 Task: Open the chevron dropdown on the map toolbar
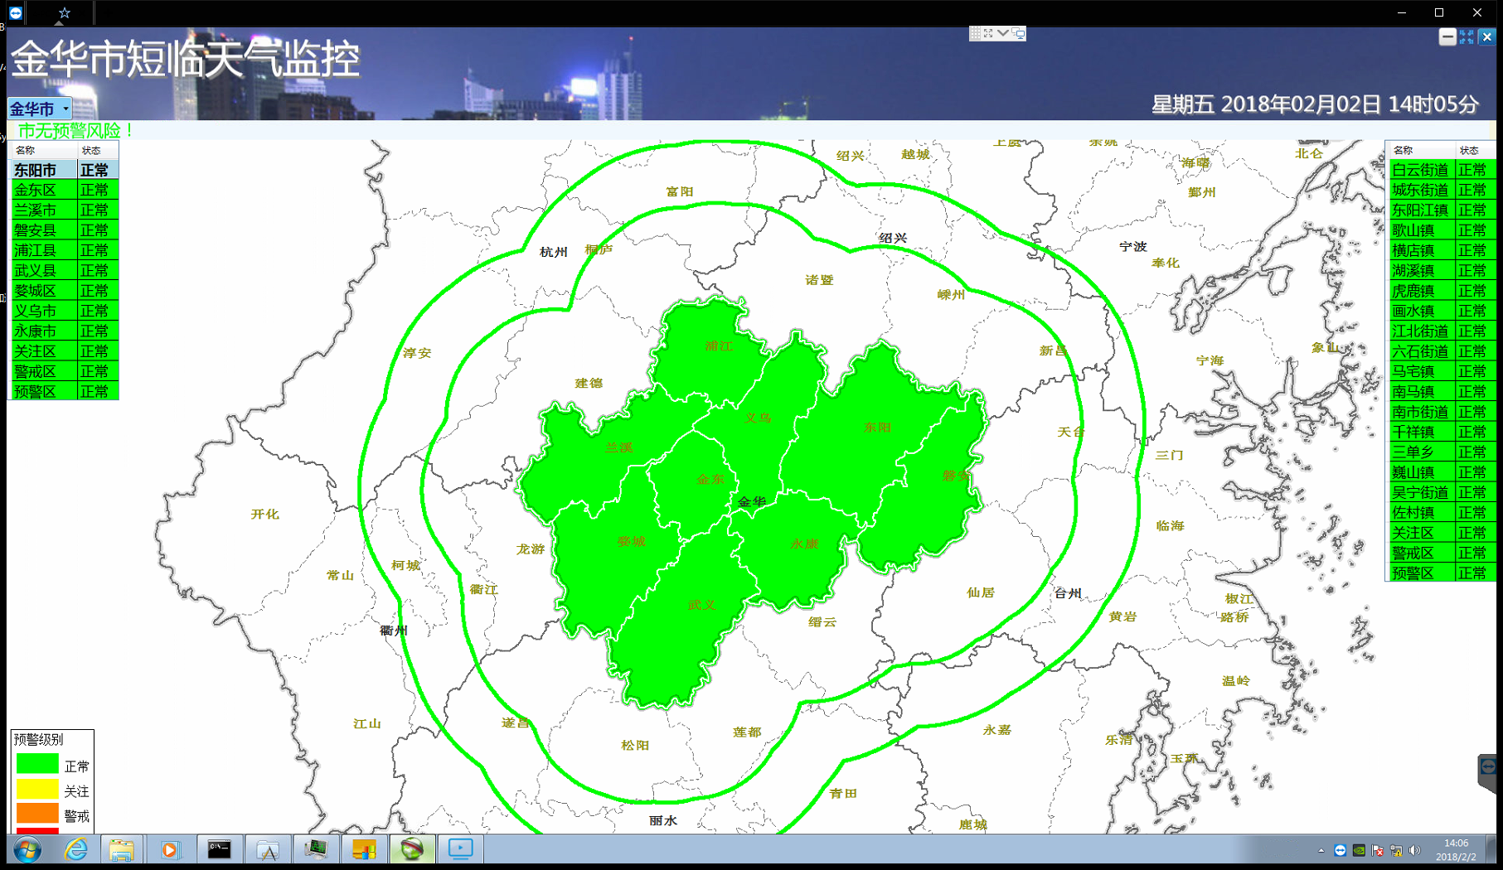pos(1003,33)
